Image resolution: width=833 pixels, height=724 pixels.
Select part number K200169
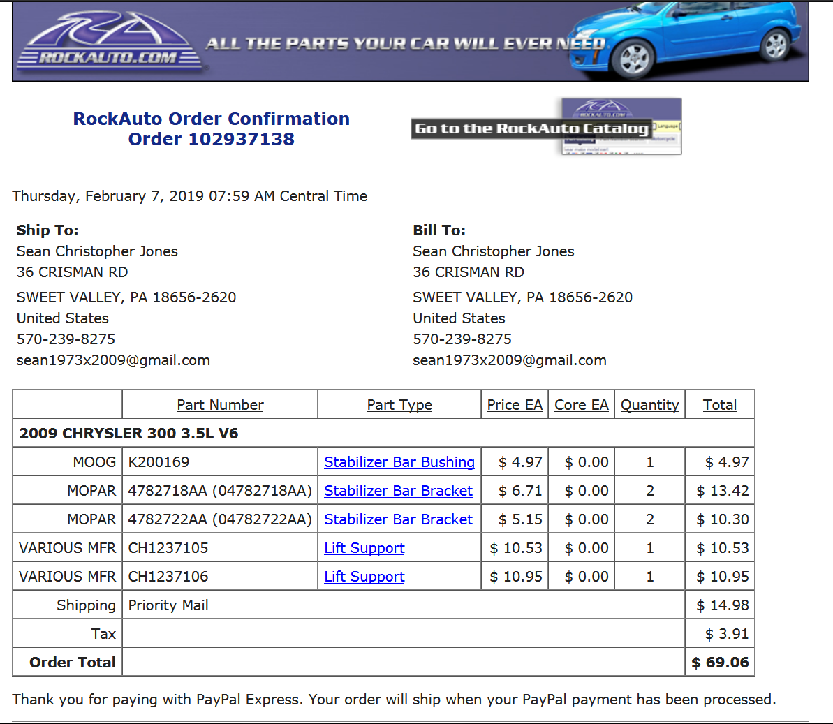click(159, 462)
